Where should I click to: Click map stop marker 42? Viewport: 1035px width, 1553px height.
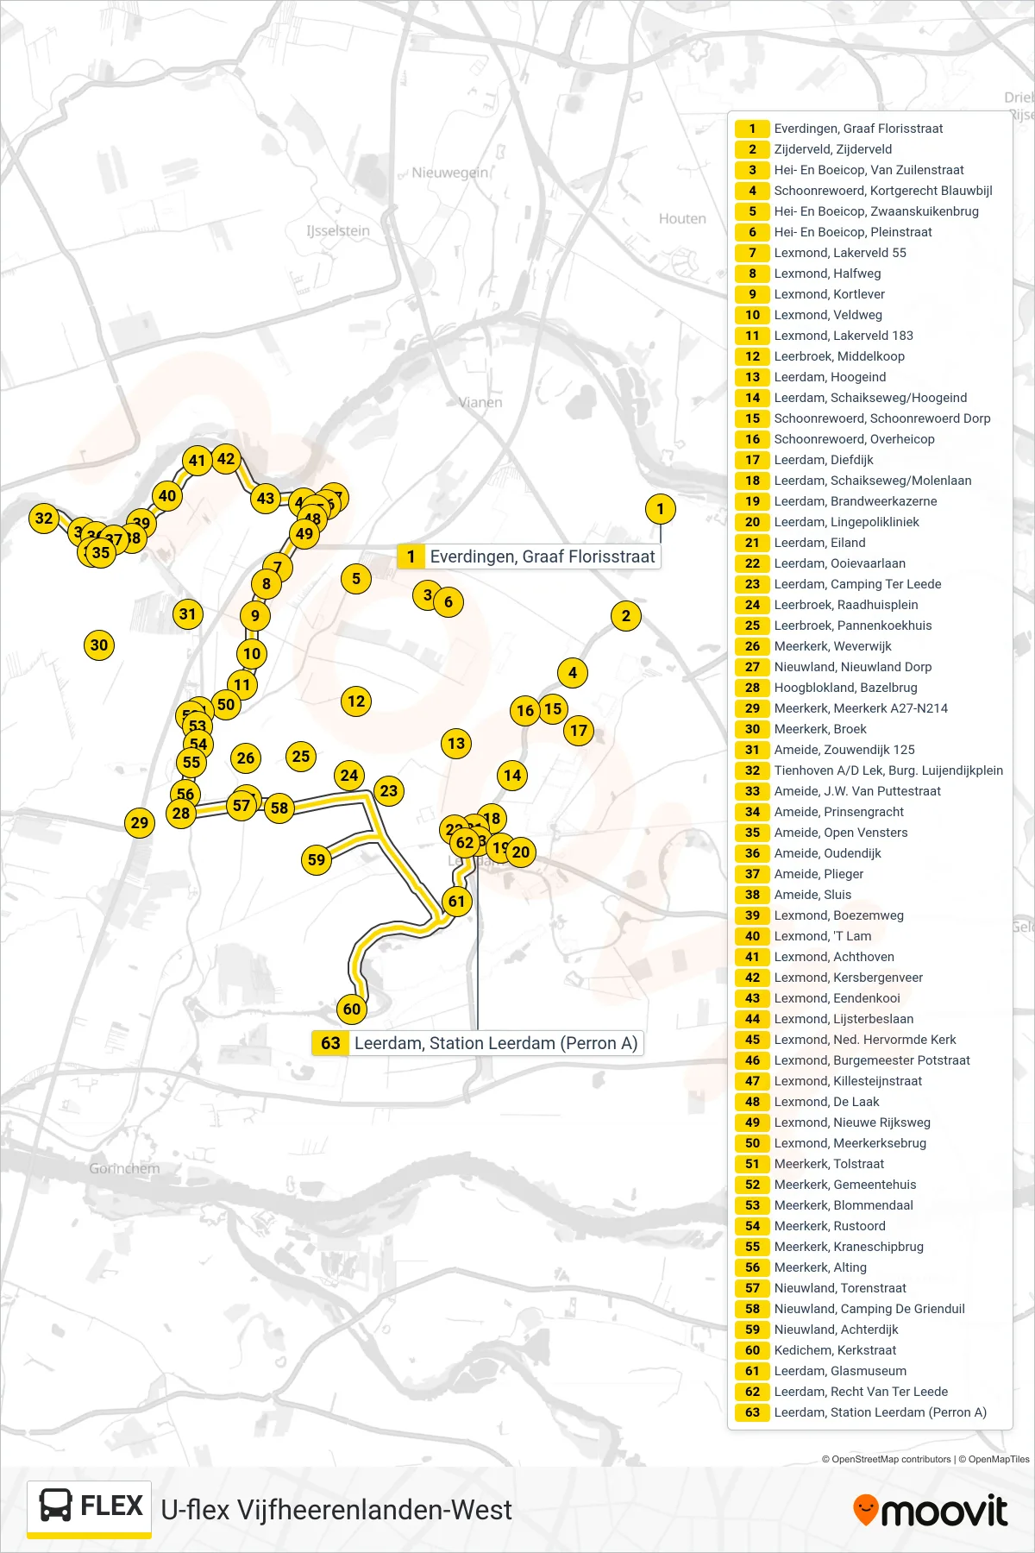(x=226, y=459)
